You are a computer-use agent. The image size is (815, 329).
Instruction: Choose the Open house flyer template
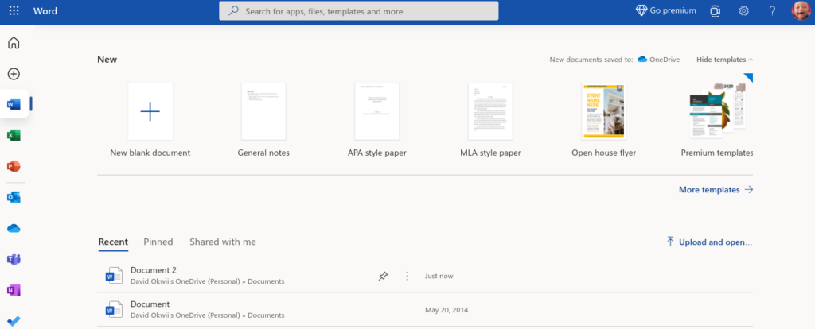pyautogui.click(x=603, y=111)
